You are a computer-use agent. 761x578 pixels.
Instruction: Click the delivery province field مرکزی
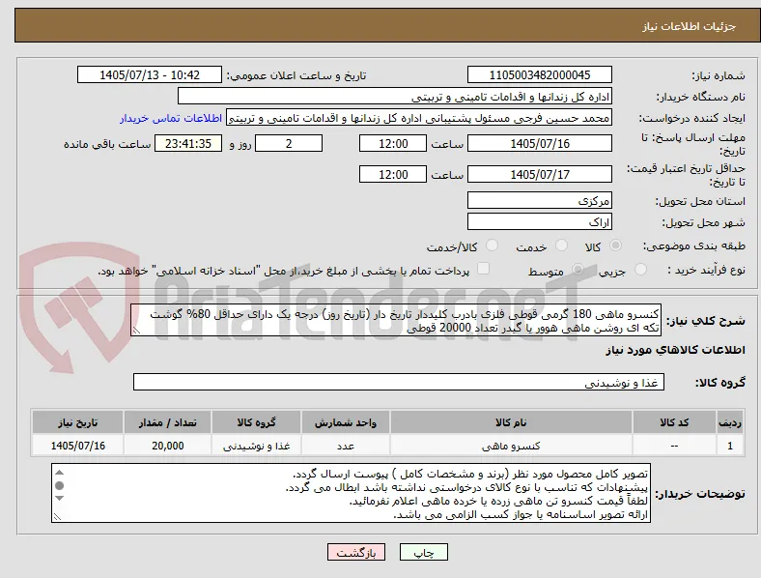(539, 201)
